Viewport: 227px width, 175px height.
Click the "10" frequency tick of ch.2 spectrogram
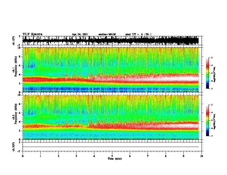[x=19, y=95]
